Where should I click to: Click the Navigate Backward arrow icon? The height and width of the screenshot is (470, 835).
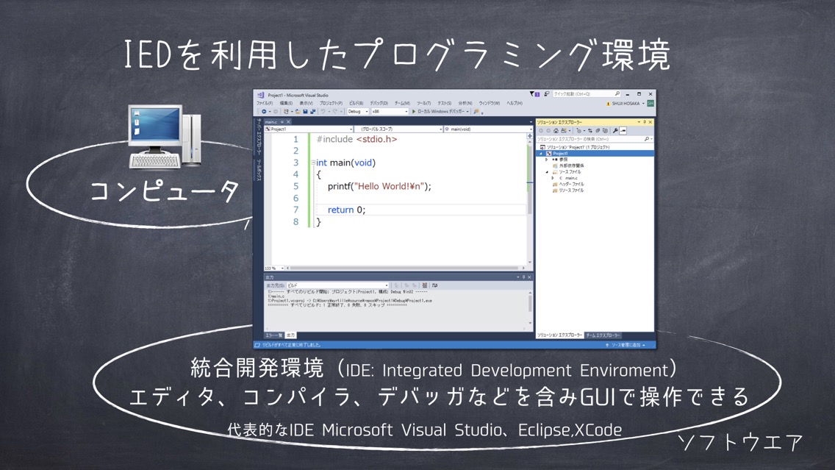click(x=265, y=112)
